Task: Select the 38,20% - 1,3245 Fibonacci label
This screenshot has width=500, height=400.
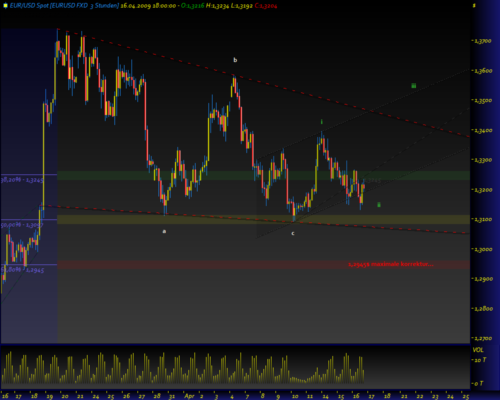Action: coord(21,178)
